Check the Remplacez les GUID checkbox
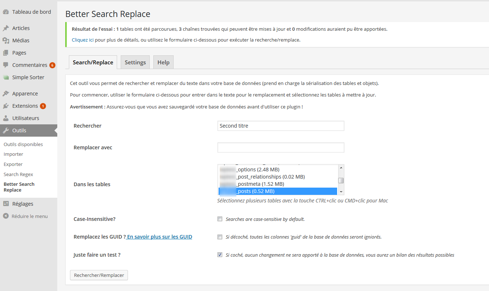 pos(220,237)
